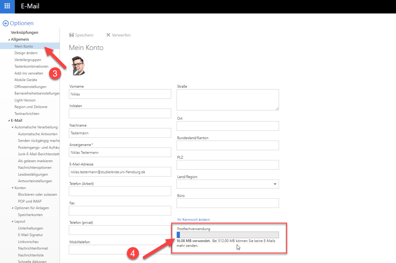
Task: Click the Speichern disk icon
Action: 72,35
